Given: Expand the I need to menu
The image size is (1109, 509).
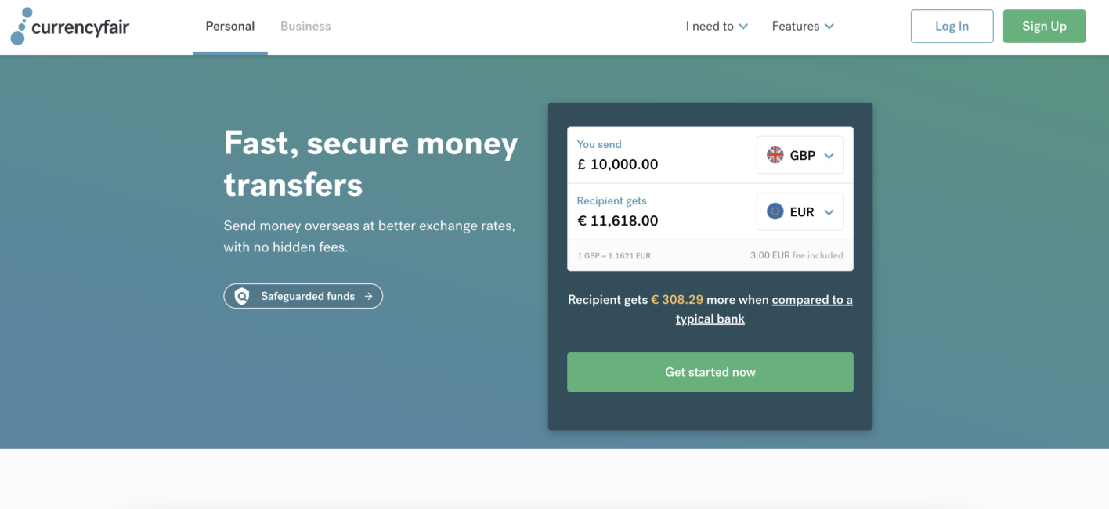Looking at the screenshot, I should click(717, 27).
